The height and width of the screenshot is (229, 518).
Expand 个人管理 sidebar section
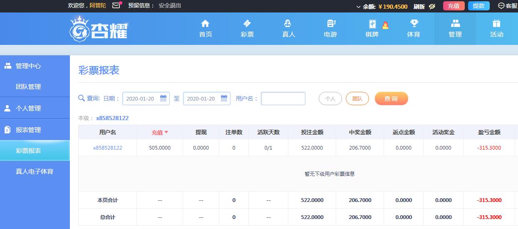(x=28, y=108)
